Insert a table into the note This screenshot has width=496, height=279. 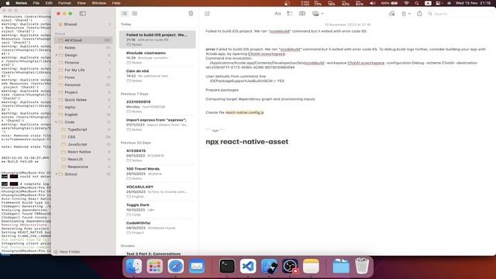[302, 14]
